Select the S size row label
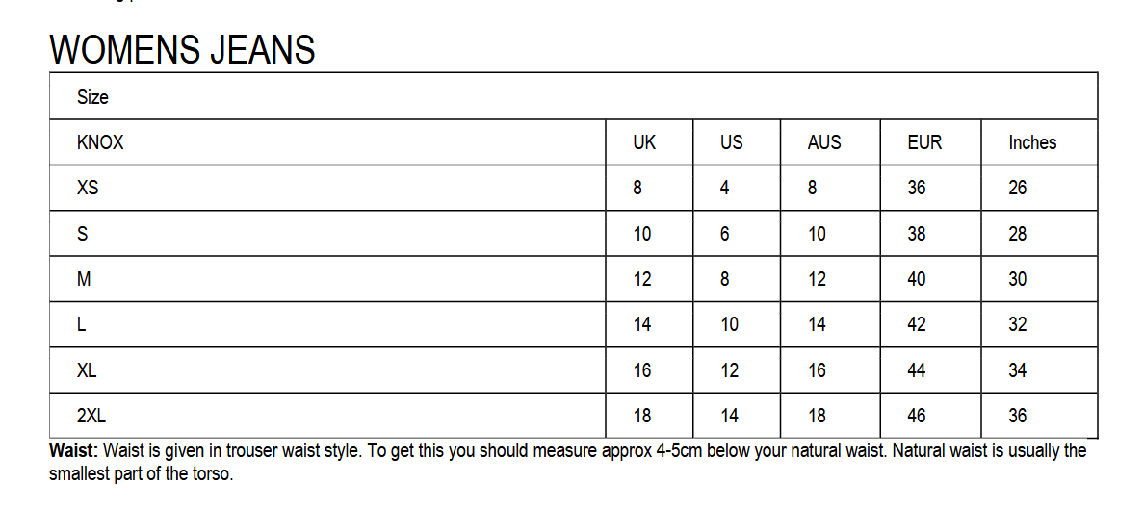This screenshot has width=1144, height=509. [x=82, y=234]
